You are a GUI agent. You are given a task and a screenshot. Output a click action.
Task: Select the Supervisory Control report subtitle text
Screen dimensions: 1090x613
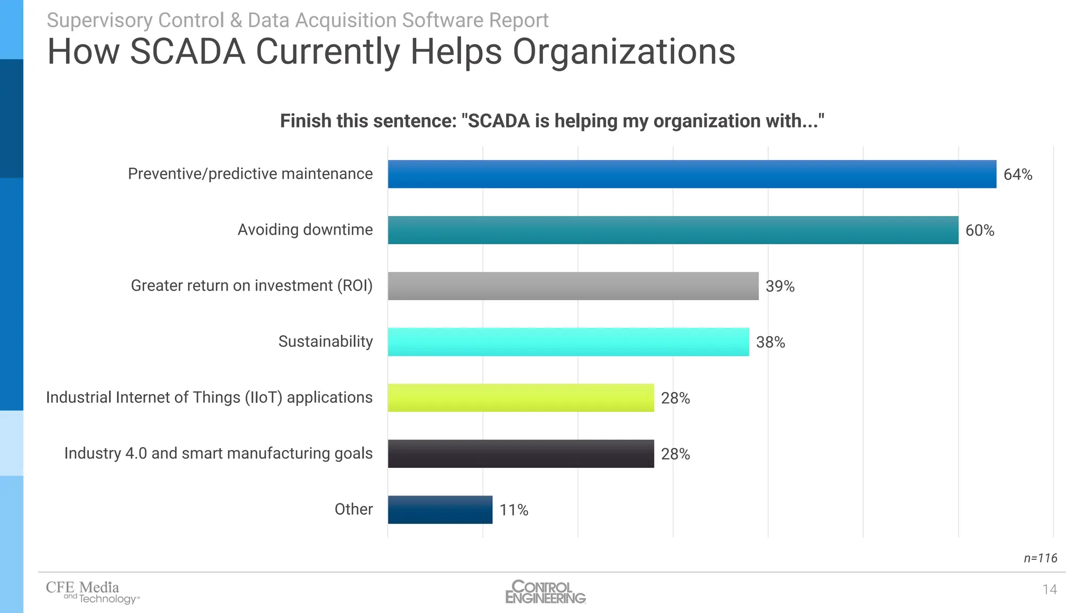pos(298,20)
